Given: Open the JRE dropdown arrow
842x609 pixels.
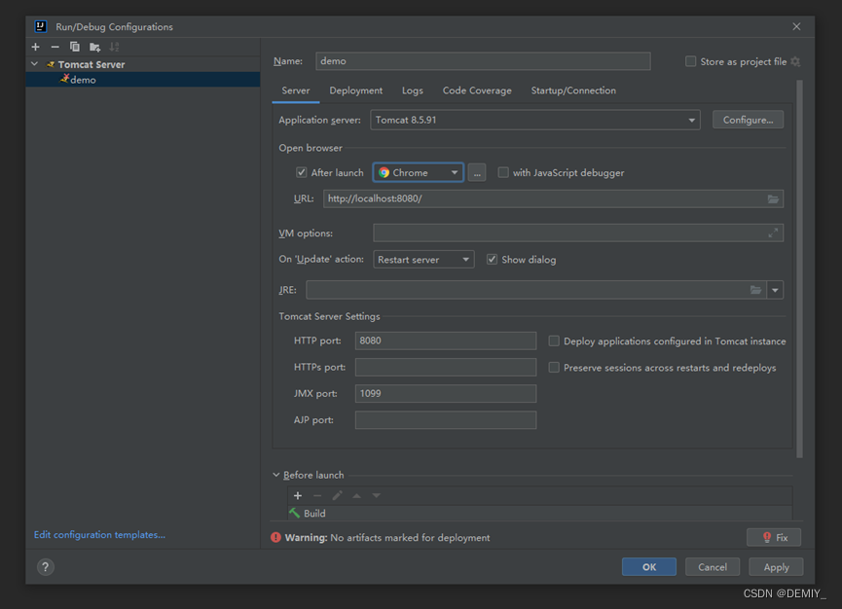Looking at the screenshot, I should [775, 290].
